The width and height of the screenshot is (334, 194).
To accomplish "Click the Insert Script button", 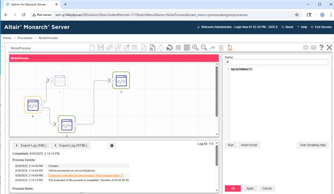I will click(249, 145).
